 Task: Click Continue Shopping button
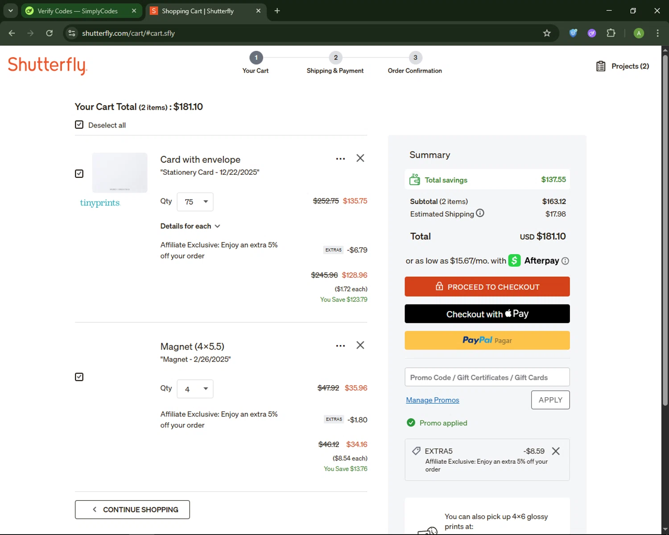132,510
